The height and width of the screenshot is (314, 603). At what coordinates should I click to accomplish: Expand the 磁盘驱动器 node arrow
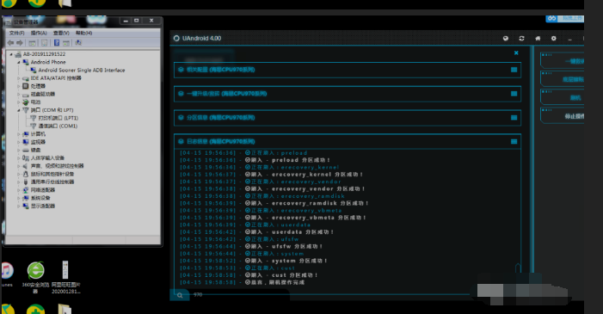[18, 94]
